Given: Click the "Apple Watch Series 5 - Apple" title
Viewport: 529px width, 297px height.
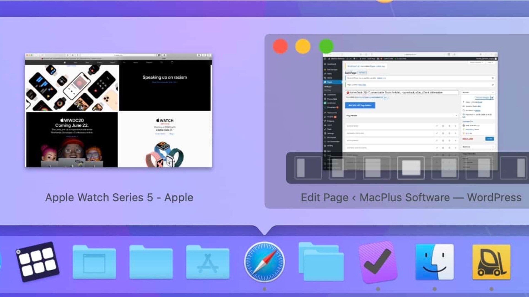Looking at the screenshot, I should pyautogui.click(x=119, y=197).
